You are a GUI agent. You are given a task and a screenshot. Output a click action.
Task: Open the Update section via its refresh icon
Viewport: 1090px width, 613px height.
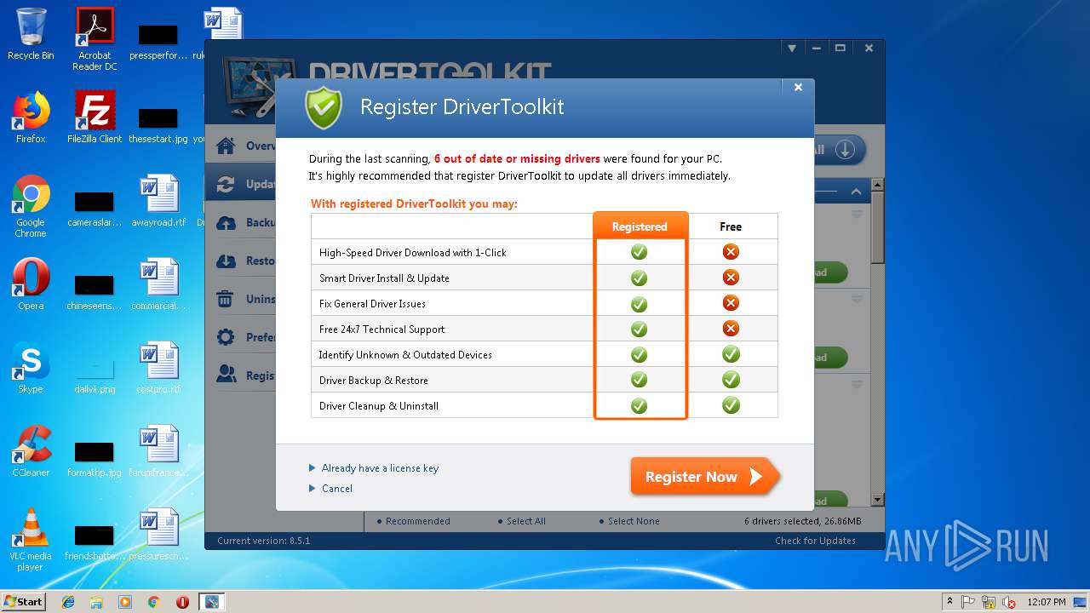pyautogui.click(x=226, y=184)
